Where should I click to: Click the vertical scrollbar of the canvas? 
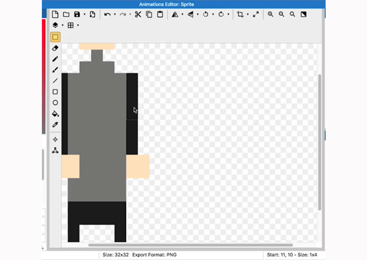(319, 142)
